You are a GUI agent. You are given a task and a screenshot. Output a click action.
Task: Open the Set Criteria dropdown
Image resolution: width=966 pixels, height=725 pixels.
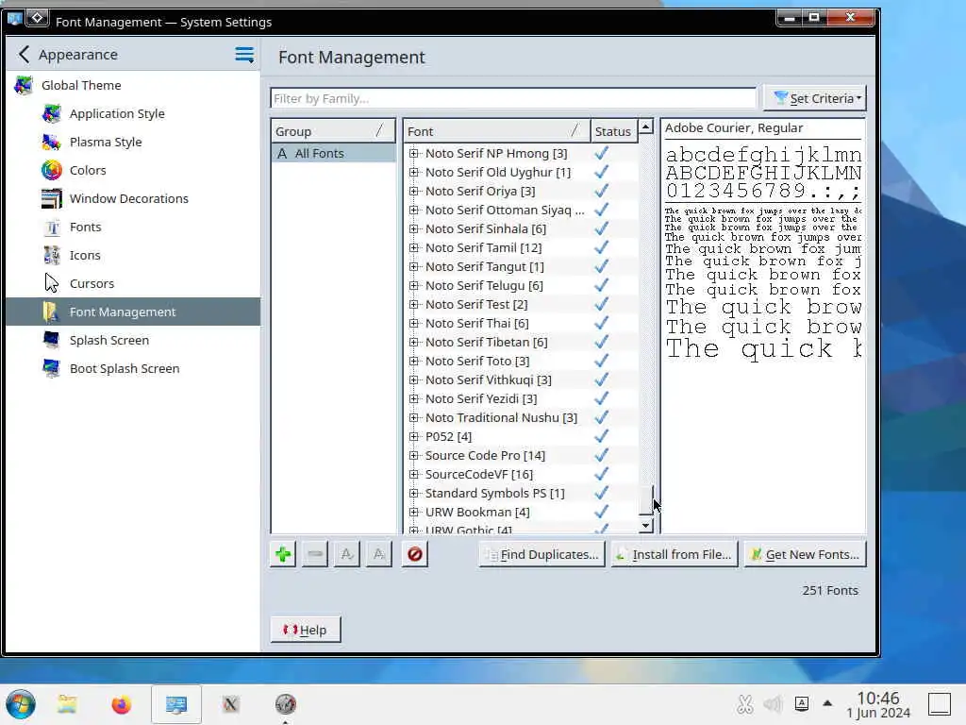coord(814,98)
